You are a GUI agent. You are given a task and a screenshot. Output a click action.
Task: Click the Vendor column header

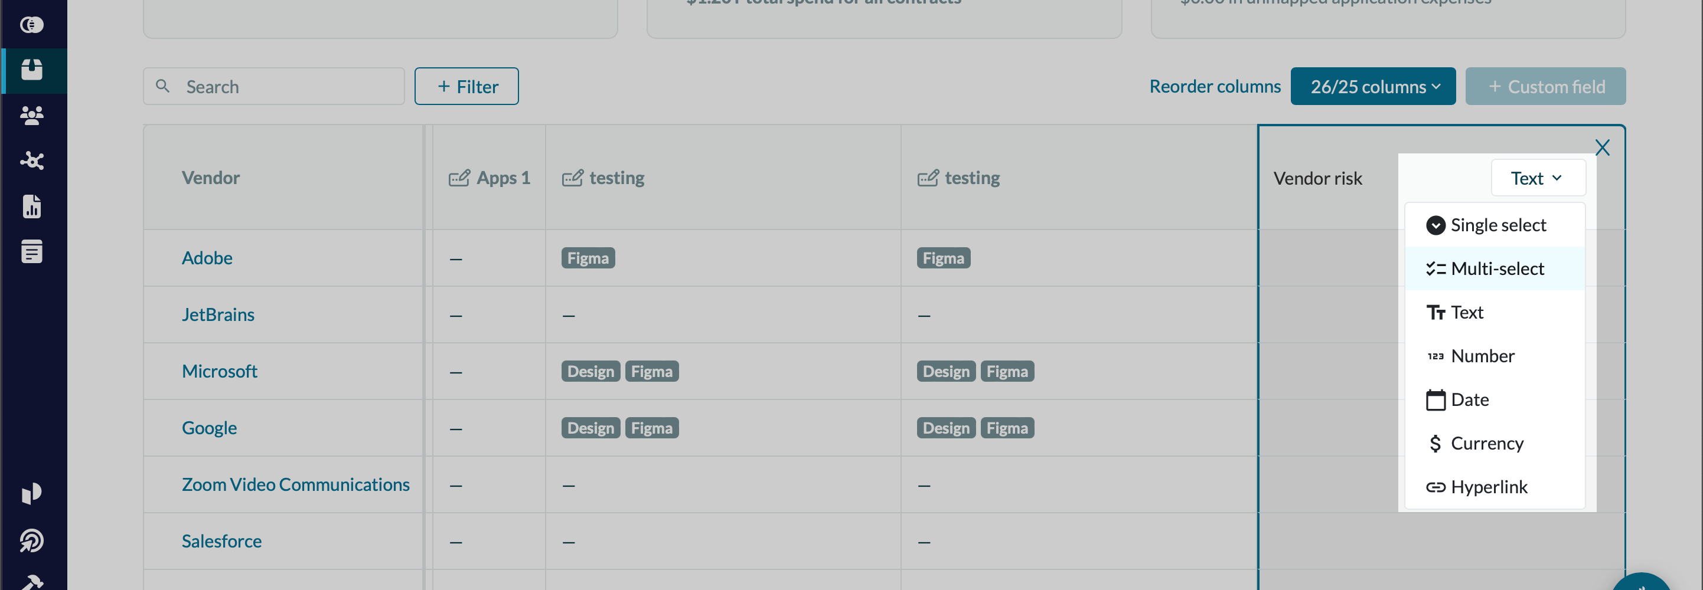click(x=210, y=177)
